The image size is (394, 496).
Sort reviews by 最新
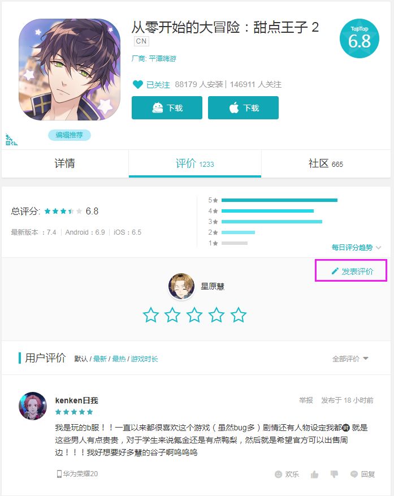pyautogui.click(x=100, y=359)
